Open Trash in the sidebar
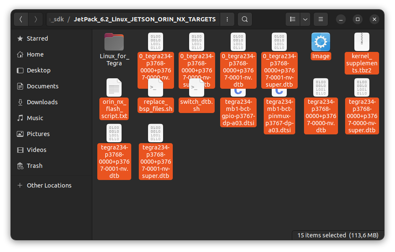Image resolution: width=395 pixels, height=252 pixels. [x=52, y=166]
